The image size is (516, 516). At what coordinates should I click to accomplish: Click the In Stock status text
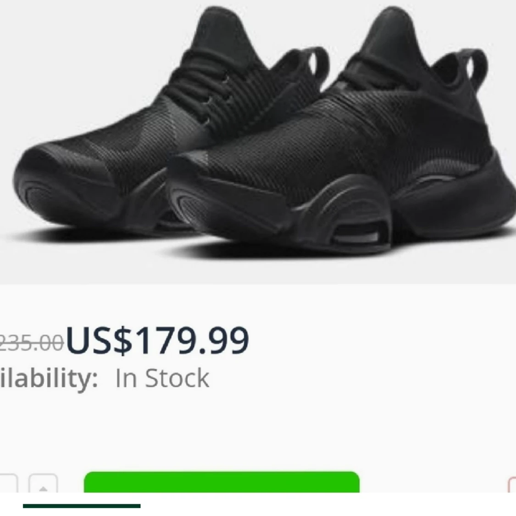pos(162,378)
